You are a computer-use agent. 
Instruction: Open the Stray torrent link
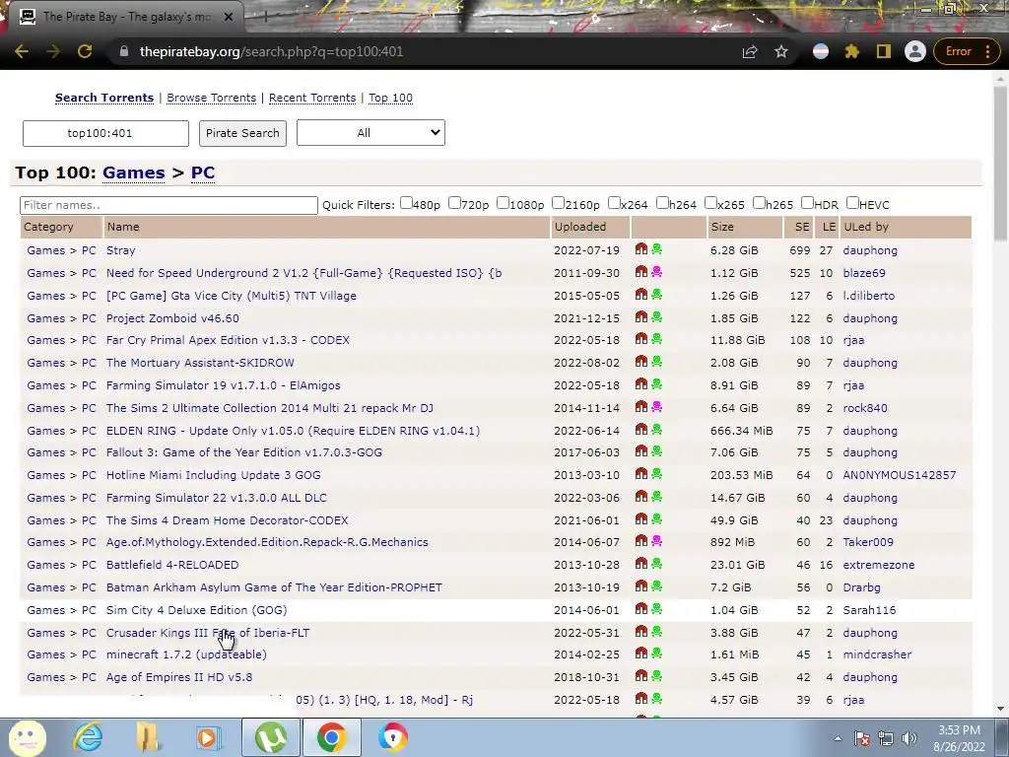pyautogui.click(x=120, y=250)
